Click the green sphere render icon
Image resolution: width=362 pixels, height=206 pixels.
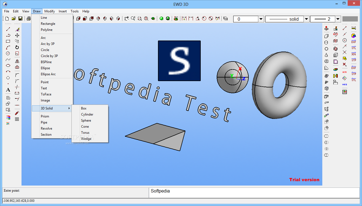pos(162,18)
